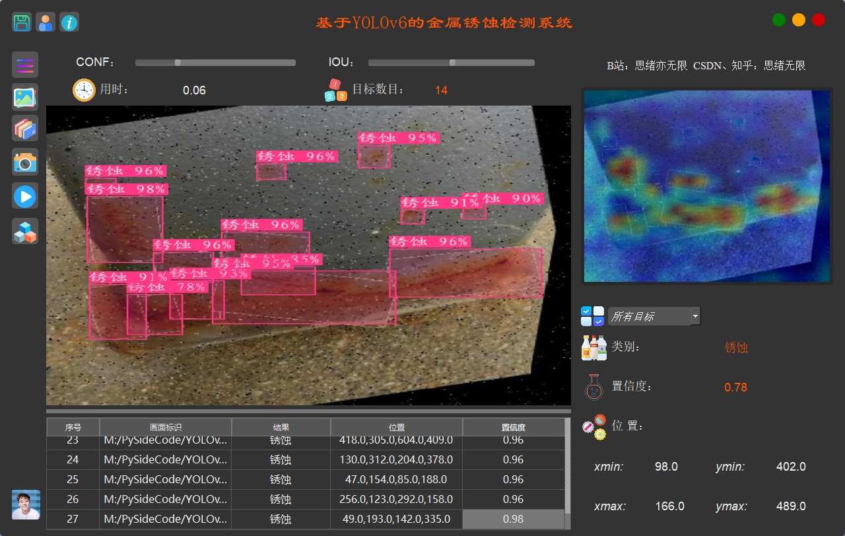Screen dimensions: 845x536
Task: Open the folder batch detection icon
Action: pyautogui.click(x=25, y=129)
